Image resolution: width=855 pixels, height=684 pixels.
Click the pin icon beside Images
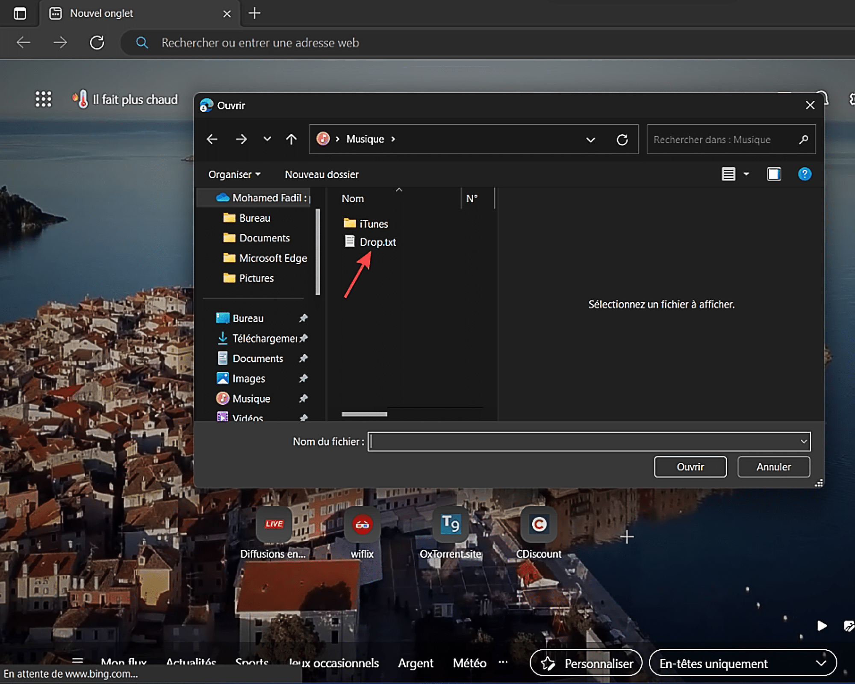(303, 378)
